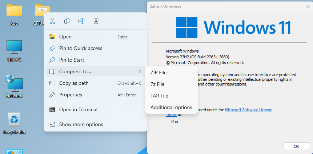
Task: Click the OK button in About Windows
Action: [297, 146]
